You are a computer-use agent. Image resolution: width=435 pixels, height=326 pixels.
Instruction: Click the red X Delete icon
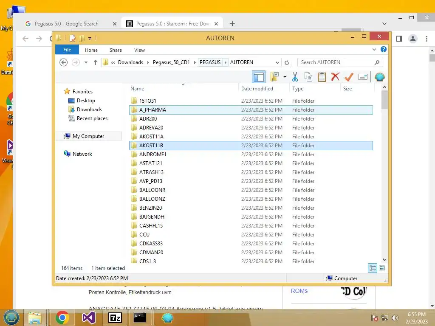tap(335, 76)
